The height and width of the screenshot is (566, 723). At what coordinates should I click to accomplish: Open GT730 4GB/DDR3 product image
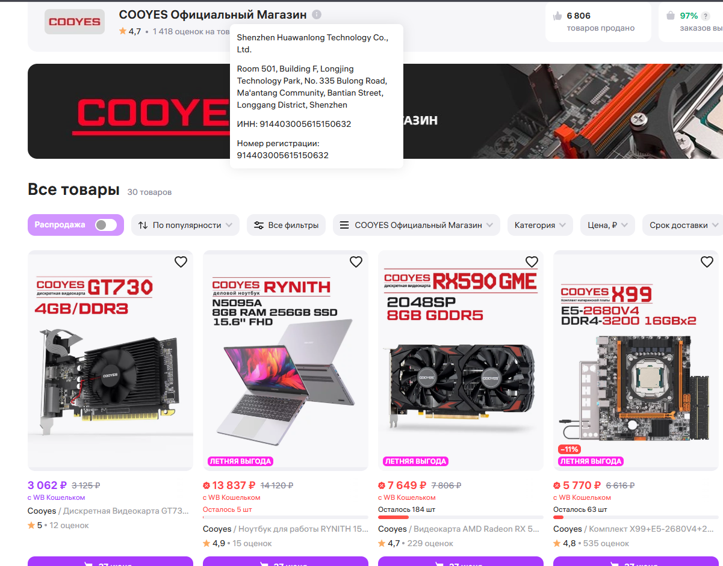point(110,360)
